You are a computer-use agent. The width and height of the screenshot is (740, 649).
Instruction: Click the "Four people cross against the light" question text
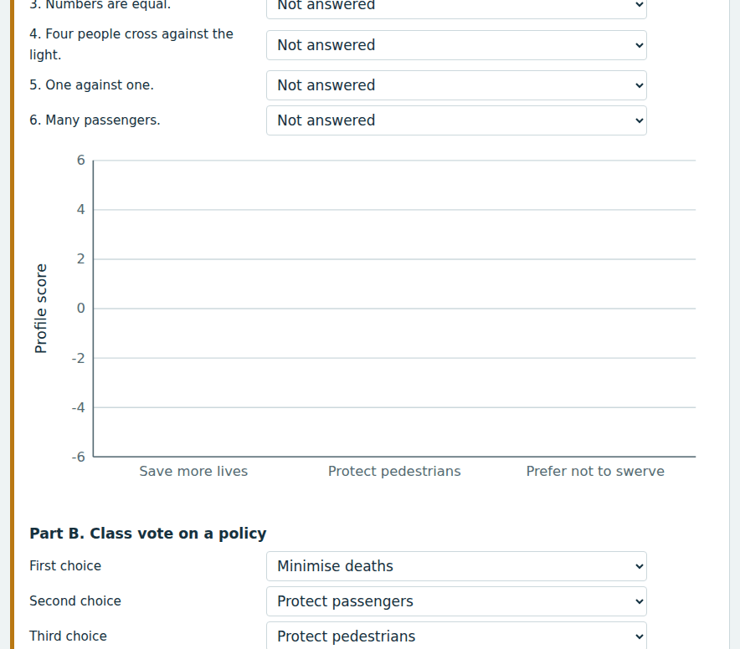(131, 44)
